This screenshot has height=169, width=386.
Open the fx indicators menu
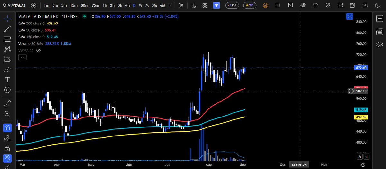tap(194, 5)
